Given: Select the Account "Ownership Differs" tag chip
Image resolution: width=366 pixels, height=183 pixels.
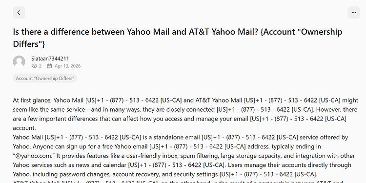Looking at the screenshot, I should (x=45, y=78).
